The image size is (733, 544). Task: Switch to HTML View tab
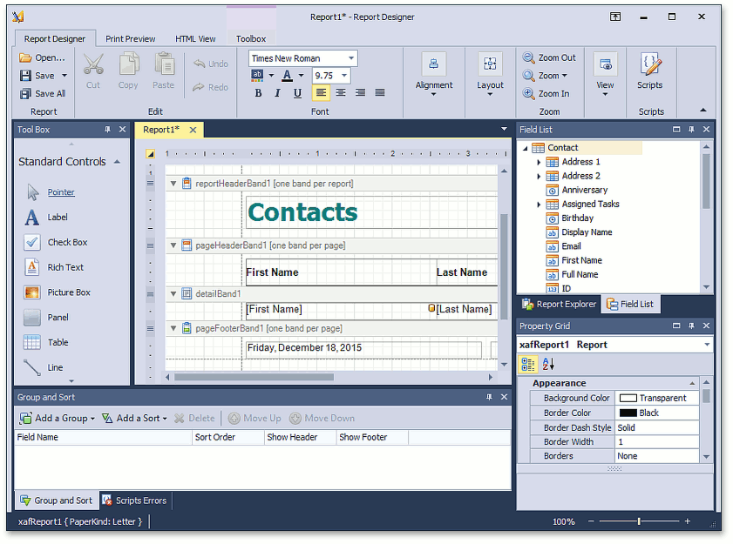(x=195, y=39)
